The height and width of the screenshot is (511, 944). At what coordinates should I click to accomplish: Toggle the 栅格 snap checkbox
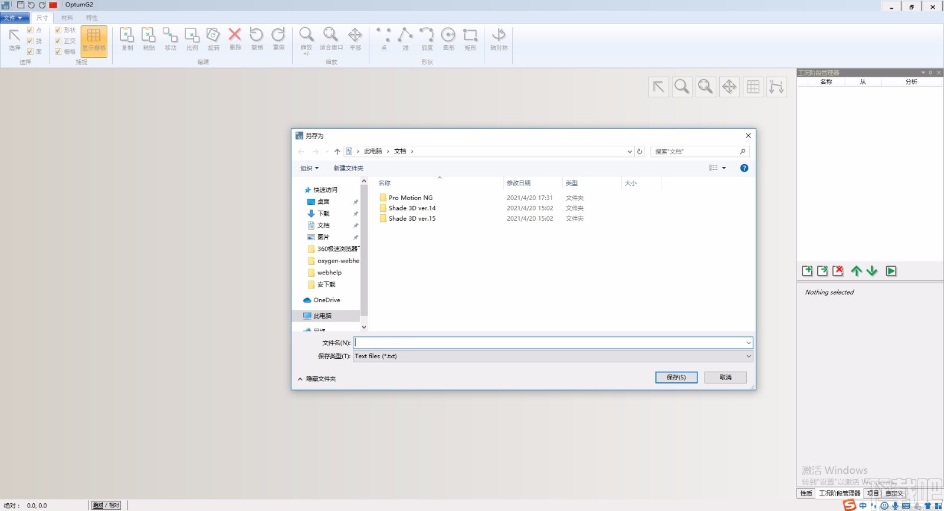click(x=58, y=51)
